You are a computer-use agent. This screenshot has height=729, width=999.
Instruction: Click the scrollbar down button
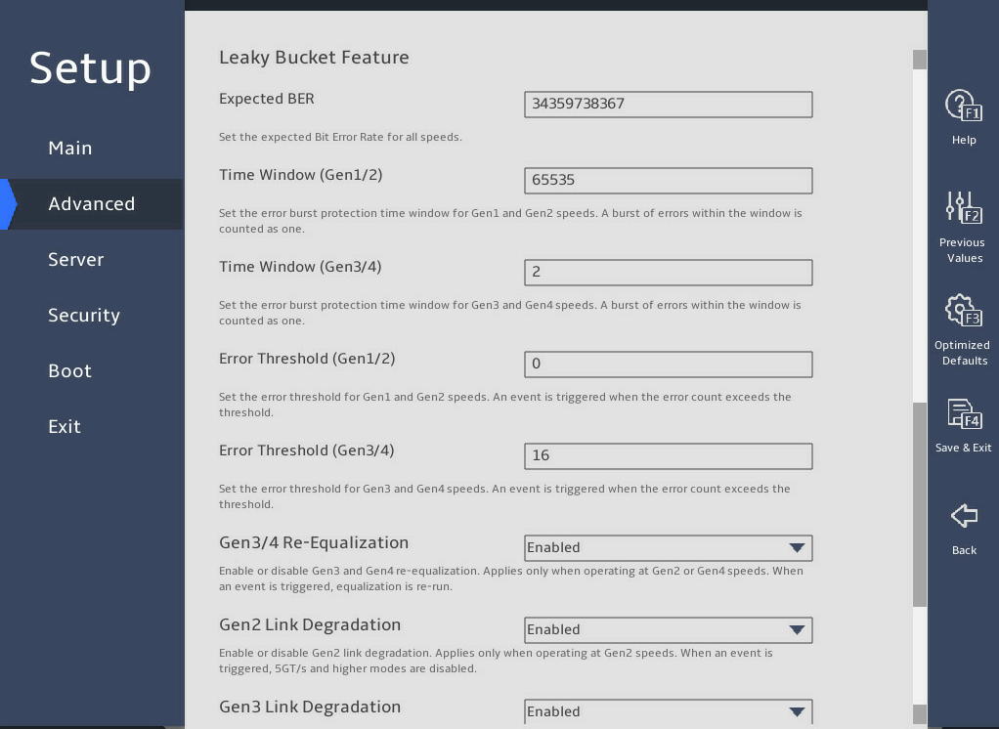pyautogui.click(x=920, y=713)
